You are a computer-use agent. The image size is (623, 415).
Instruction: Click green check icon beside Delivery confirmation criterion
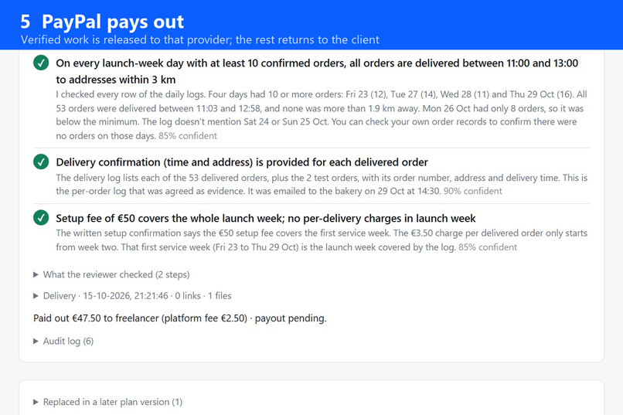click(x=41, y=162)
